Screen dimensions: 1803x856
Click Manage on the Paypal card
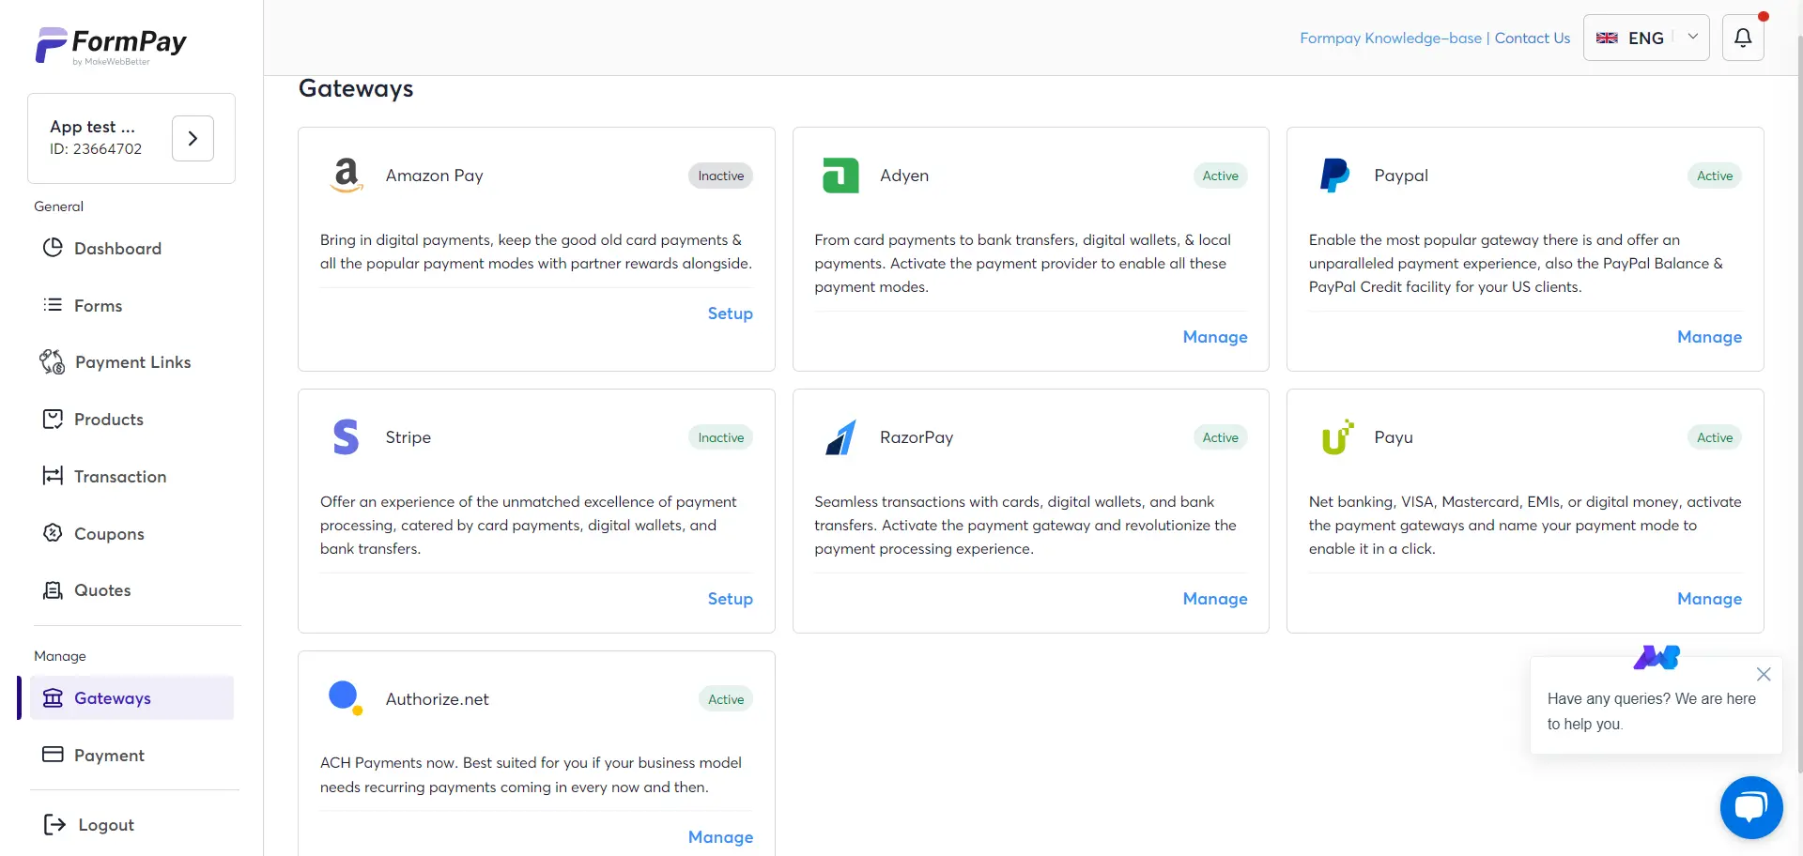(1709, 336)
